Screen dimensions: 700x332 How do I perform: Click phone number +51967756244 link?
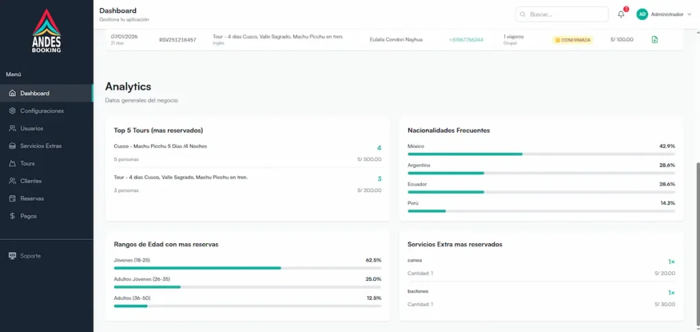[466, 40]
